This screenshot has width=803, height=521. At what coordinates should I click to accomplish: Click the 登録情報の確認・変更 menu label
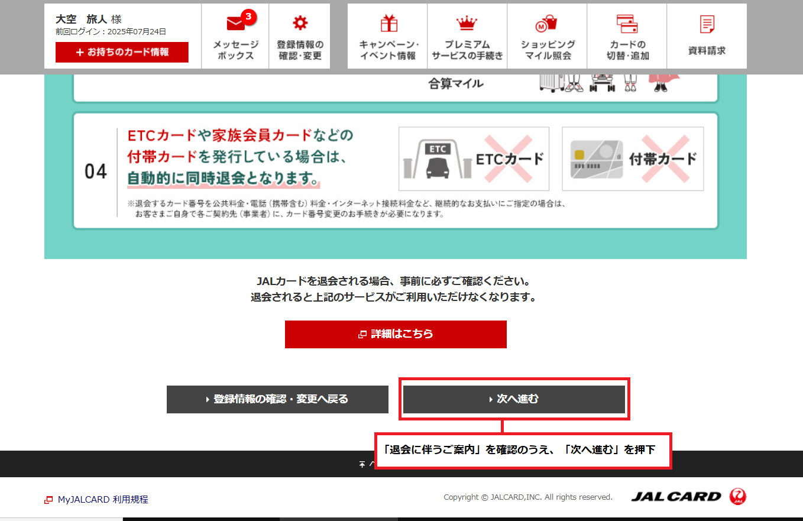(300, 50)
